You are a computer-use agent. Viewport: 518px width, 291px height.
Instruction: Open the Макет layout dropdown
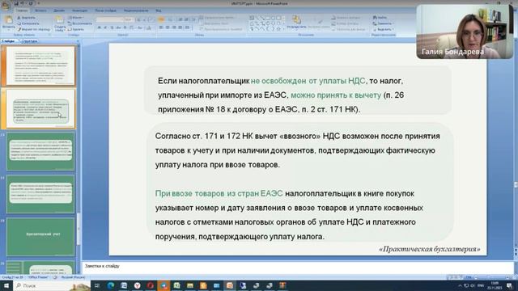pos(75,18)
